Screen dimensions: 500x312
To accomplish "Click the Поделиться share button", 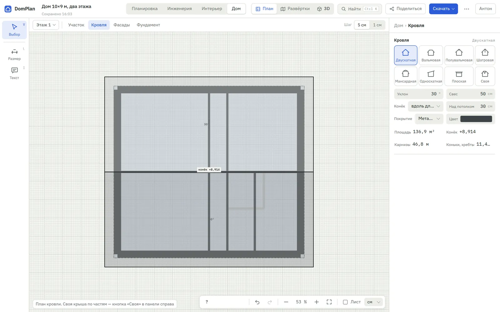I will point(406,9).
